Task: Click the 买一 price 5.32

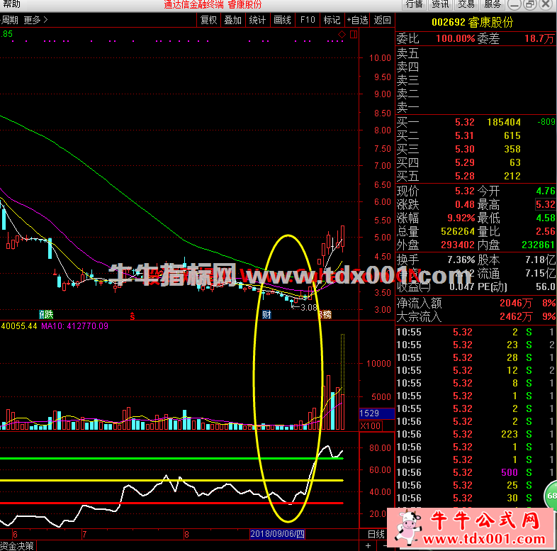Action: point(465,122)
